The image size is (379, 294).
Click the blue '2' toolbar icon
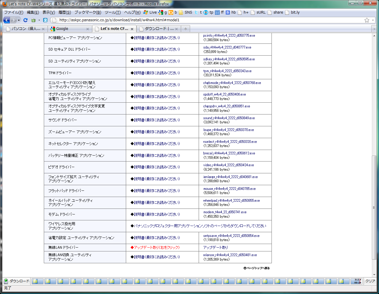(45, 20)
